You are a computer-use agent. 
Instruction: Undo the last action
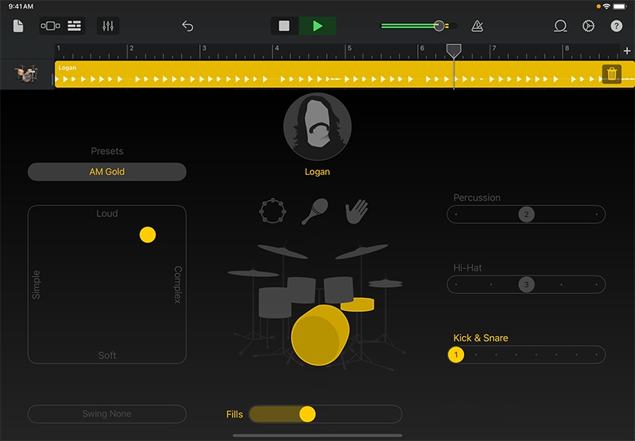pos(188,26)
